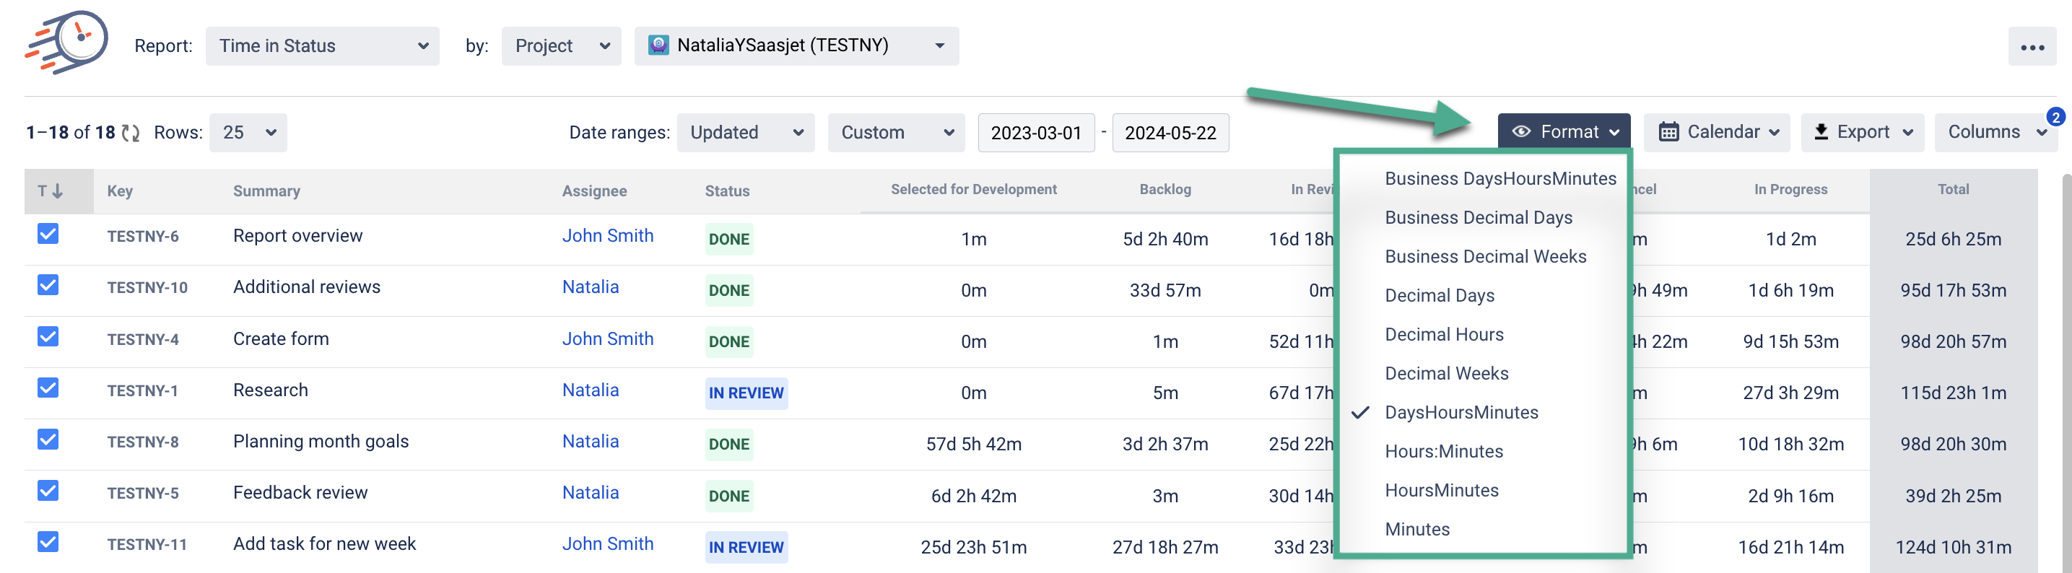Click the Assignee column header
This screenshot has width=2072, height=573.
pos(594,191)
